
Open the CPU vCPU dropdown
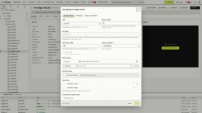click(81, 23)
